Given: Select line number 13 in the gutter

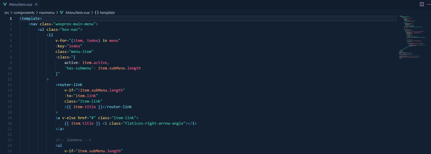Looking at the screenshot, I should coord(10,85).
